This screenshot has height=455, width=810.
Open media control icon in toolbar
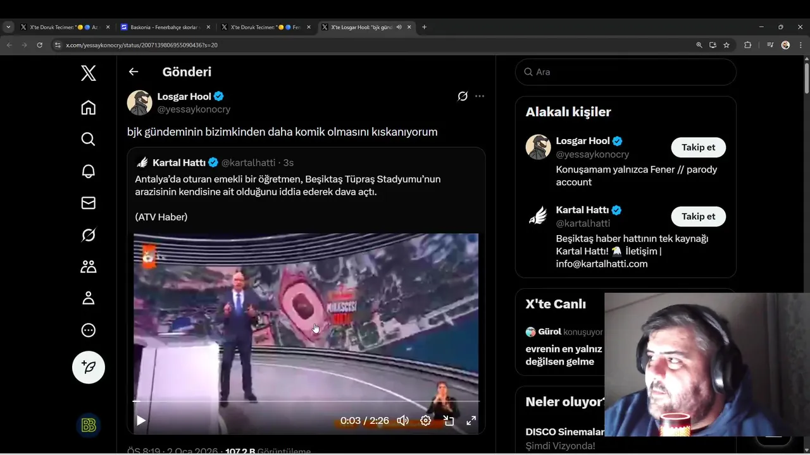tap(770, 45)
